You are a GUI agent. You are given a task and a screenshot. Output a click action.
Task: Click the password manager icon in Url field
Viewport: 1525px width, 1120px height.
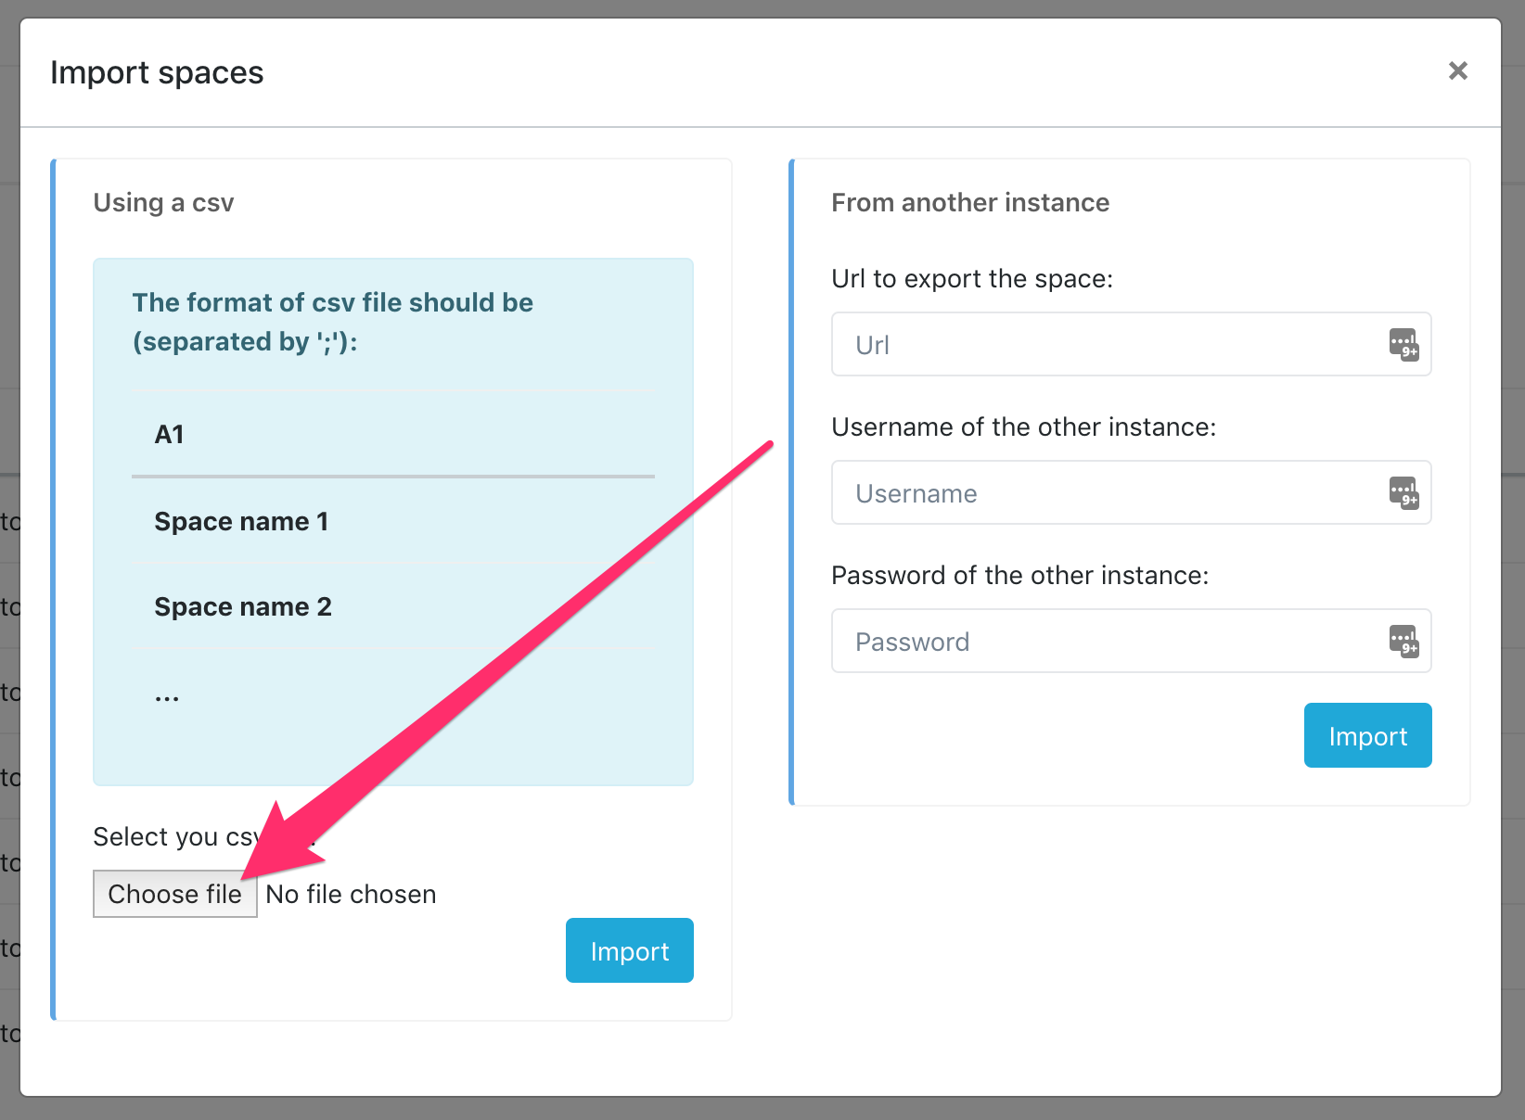(1403, 344)
